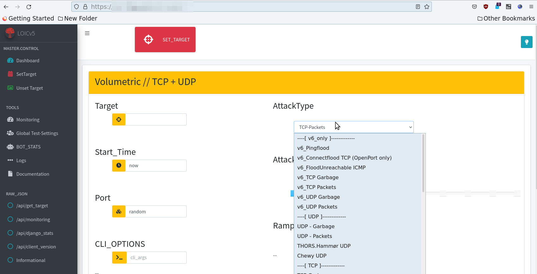Toggle reader view in address bar
Viewport: 537px width, 274px height.
tap(418, 7)
